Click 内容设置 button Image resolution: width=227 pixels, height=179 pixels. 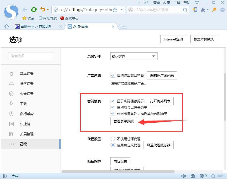[120, 161]
